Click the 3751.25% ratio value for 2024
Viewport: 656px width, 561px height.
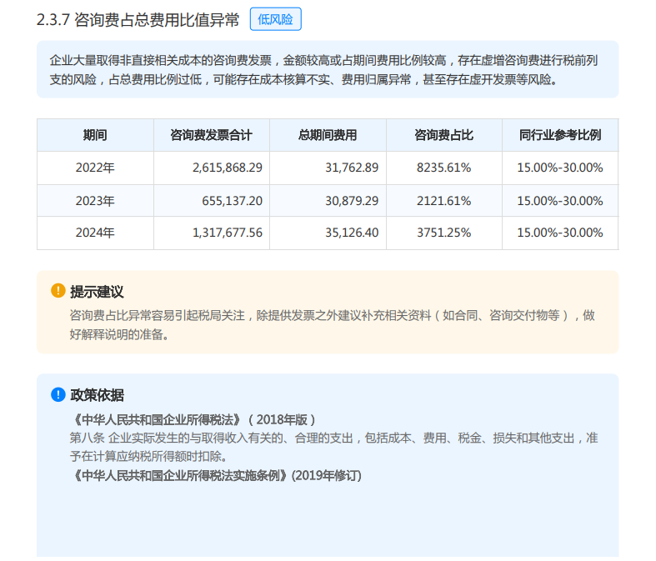(443, 233)
